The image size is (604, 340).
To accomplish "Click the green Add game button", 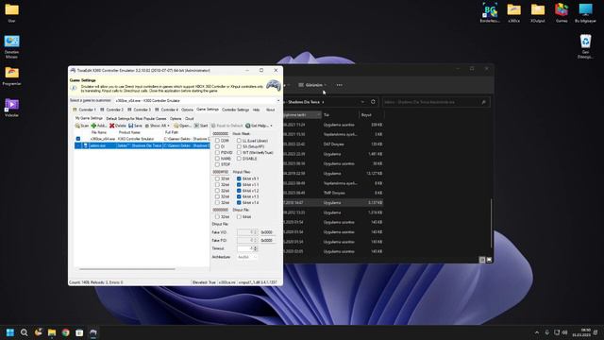I will (x=98, y=126).
